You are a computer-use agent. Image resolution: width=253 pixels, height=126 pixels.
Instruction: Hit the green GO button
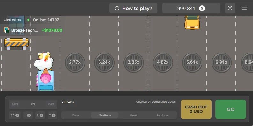tap(231, 109)
